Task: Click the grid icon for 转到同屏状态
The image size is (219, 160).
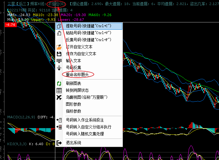Action: 59,91
